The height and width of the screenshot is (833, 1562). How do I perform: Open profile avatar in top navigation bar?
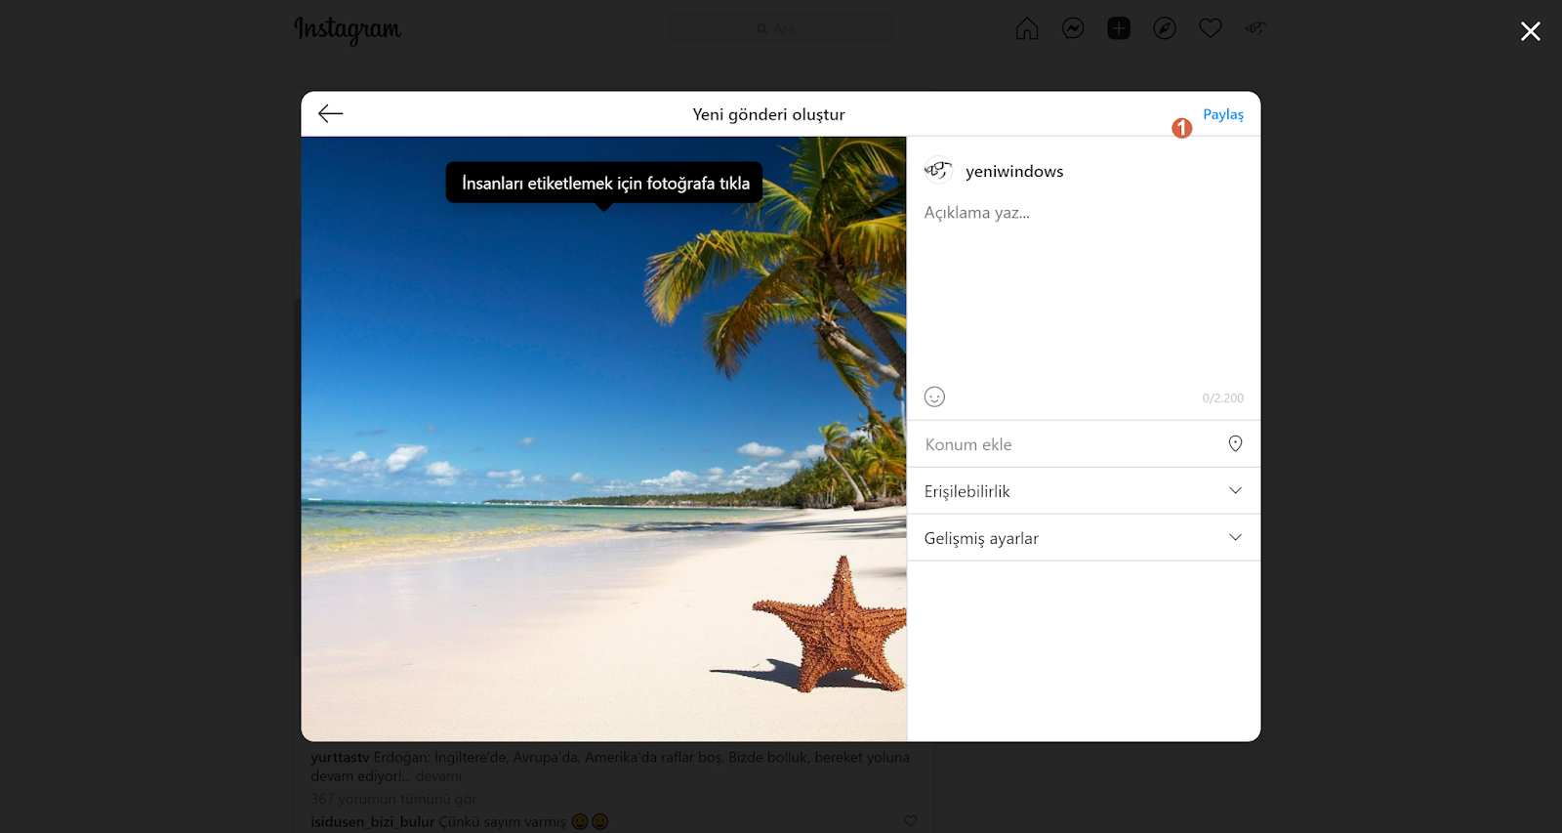1255,28
